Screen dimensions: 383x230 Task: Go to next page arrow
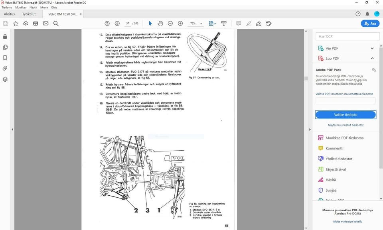[x=117, y=24]
